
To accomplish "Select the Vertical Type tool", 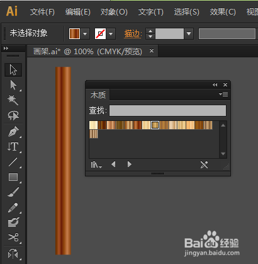I will (13, 147).
